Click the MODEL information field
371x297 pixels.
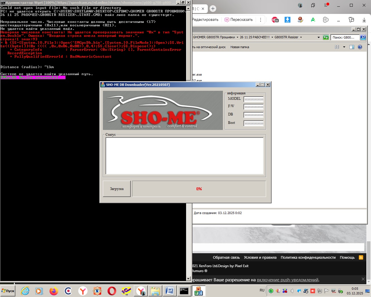(254, 99)
